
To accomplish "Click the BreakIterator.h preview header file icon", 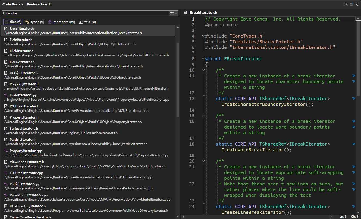I will [185, 12].
